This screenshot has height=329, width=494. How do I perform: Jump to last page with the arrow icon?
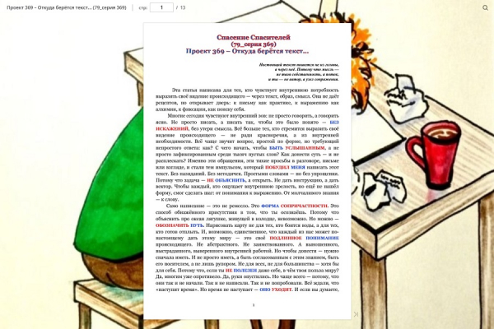click(356, 314)
